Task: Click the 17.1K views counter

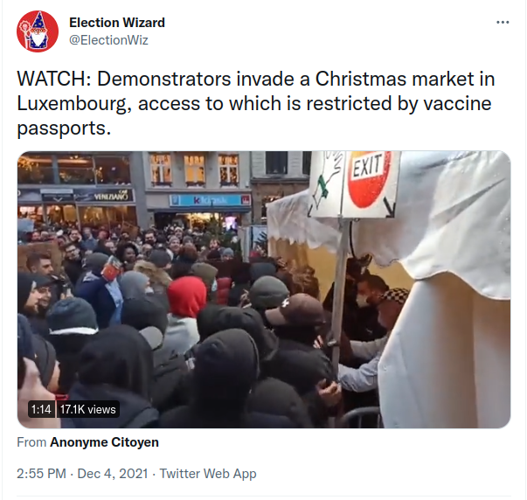Action: point(87,409)
